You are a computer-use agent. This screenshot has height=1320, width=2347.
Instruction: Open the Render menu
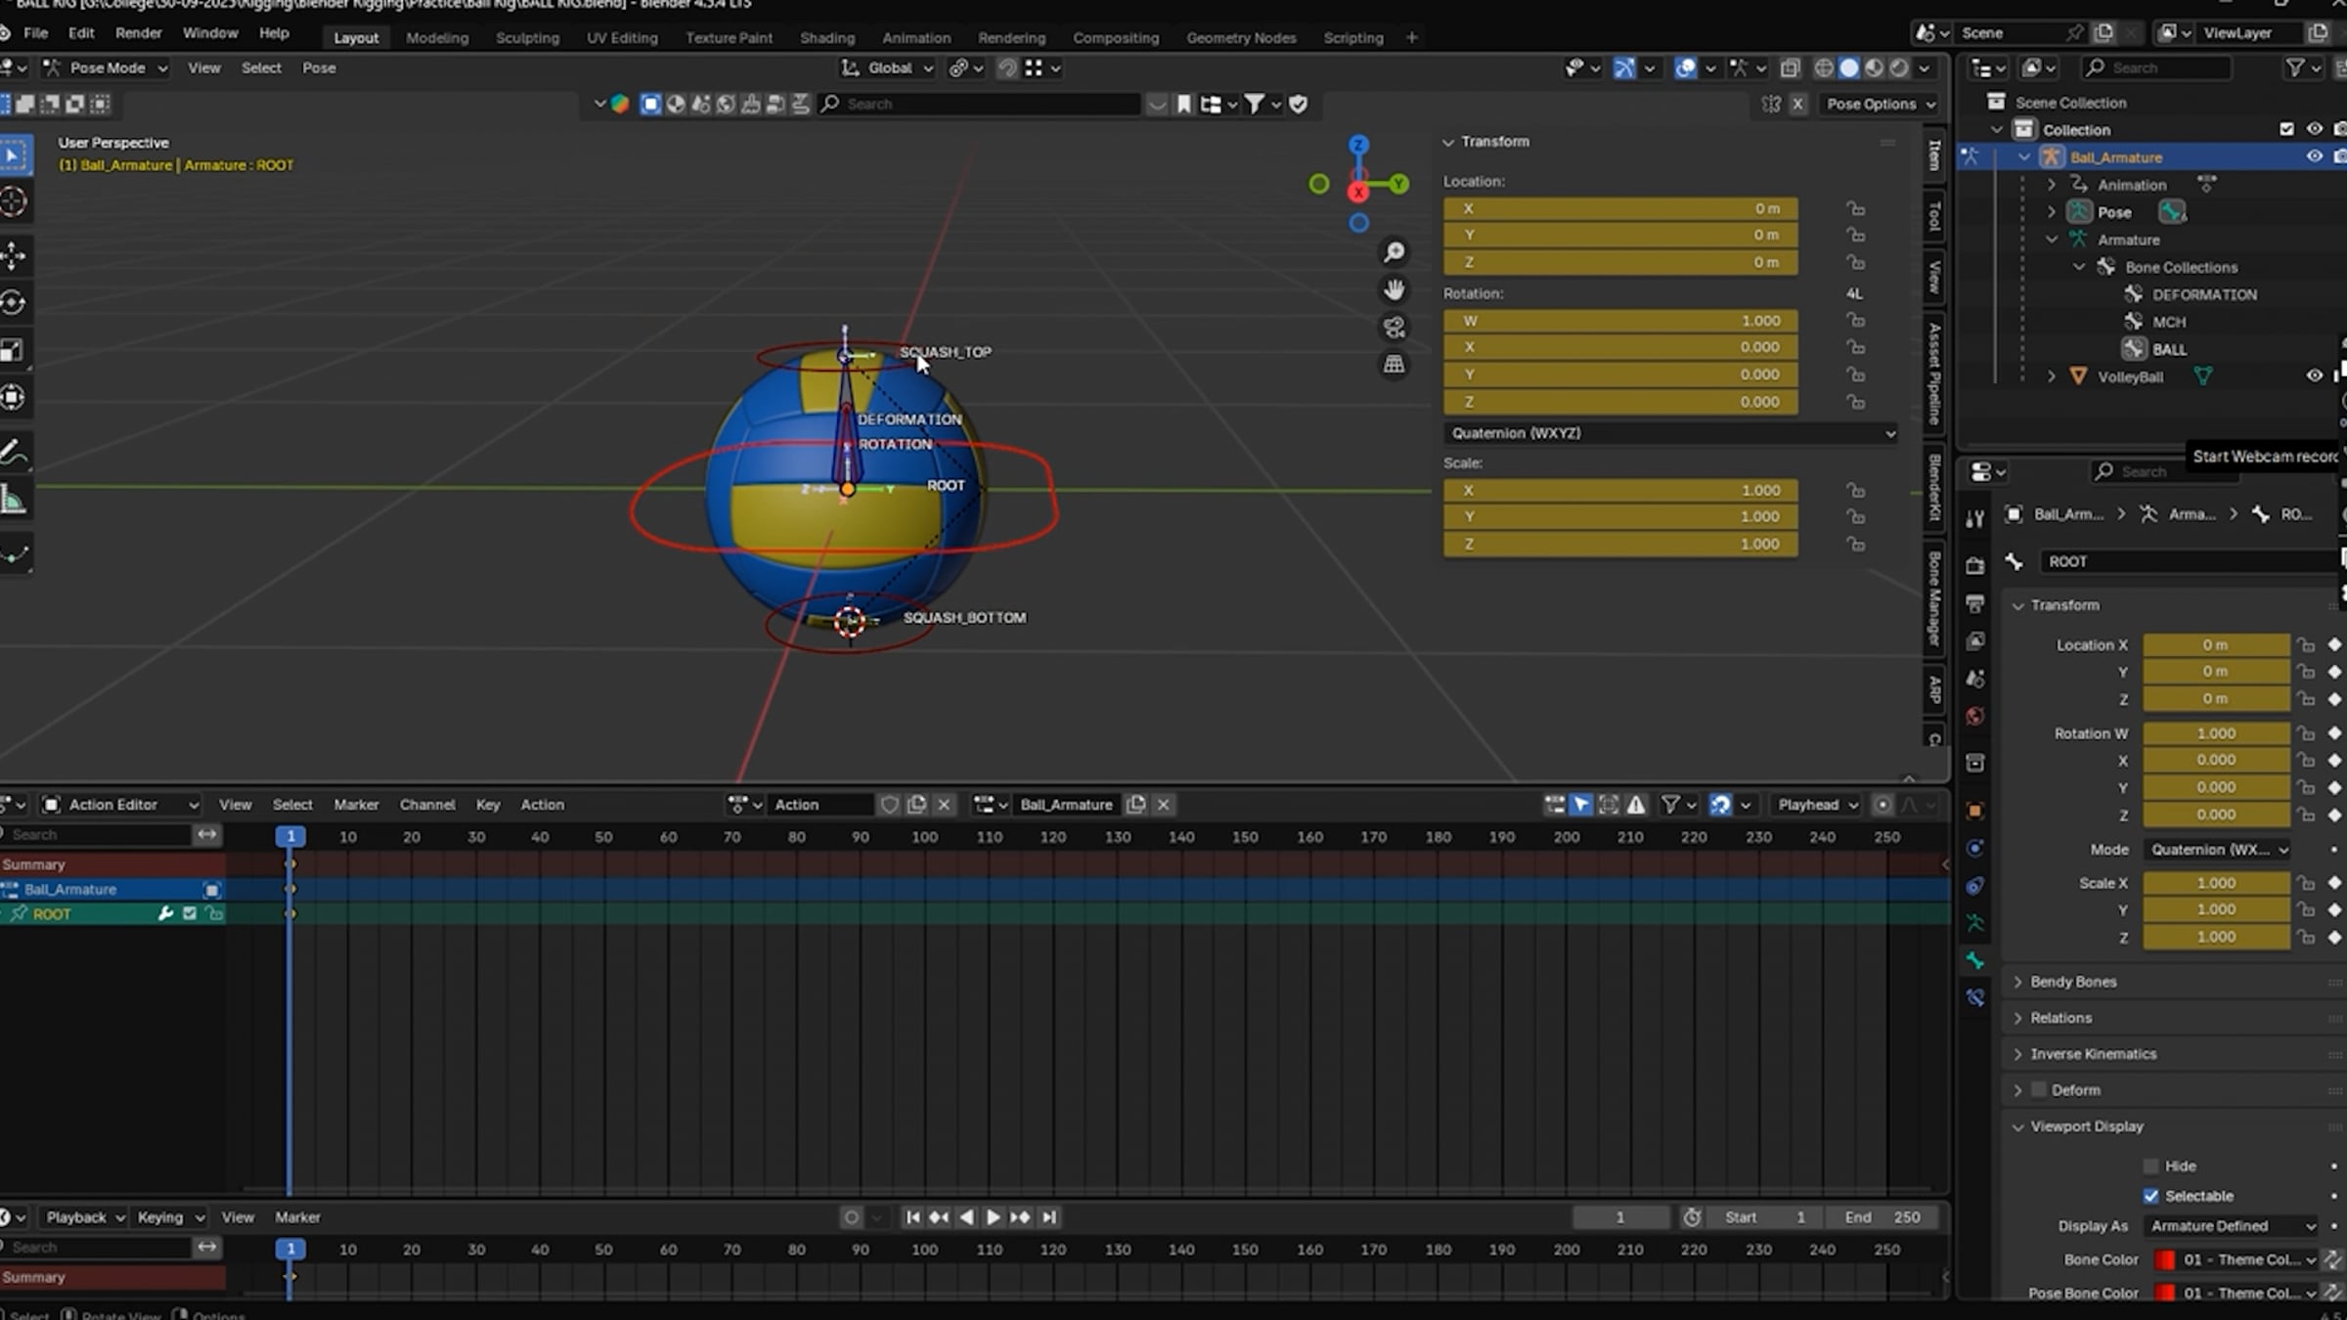[x=138, y=33]
